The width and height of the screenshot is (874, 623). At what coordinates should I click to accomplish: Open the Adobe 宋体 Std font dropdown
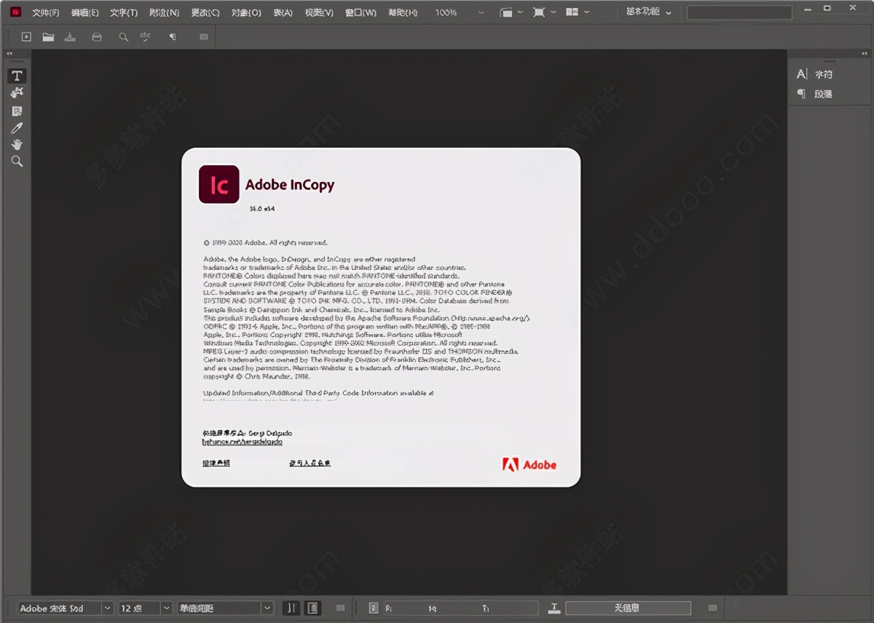point(108,608)
